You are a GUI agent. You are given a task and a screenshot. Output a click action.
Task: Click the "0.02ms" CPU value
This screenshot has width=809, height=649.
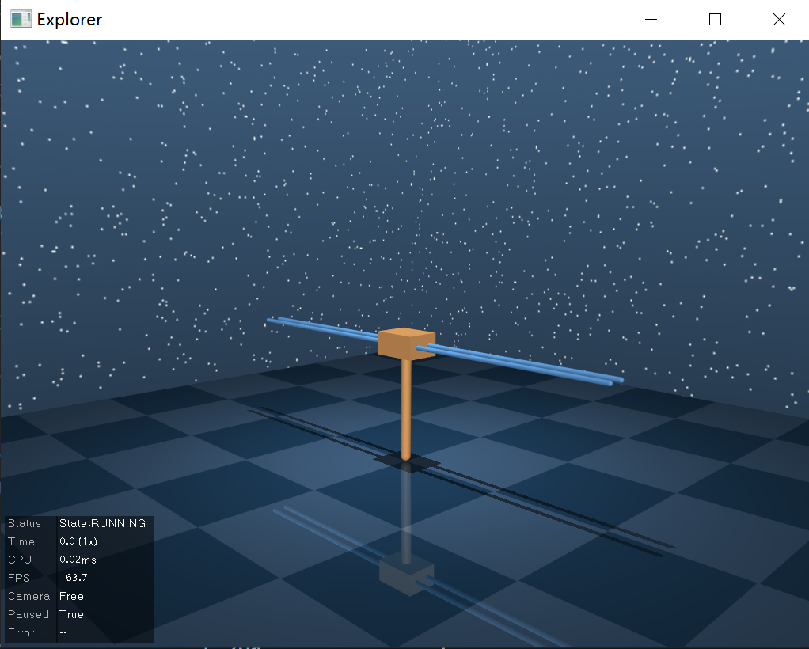[78, 560]
